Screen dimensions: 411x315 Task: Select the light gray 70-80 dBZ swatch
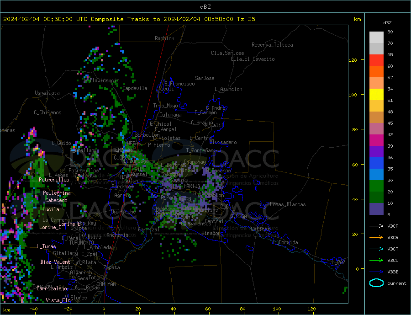tap(376, 37)
